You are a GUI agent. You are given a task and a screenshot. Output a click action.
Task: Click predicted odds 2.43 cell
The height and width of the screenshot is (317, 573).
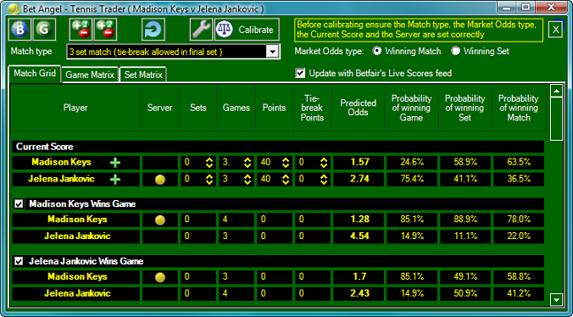coord(358,293)
